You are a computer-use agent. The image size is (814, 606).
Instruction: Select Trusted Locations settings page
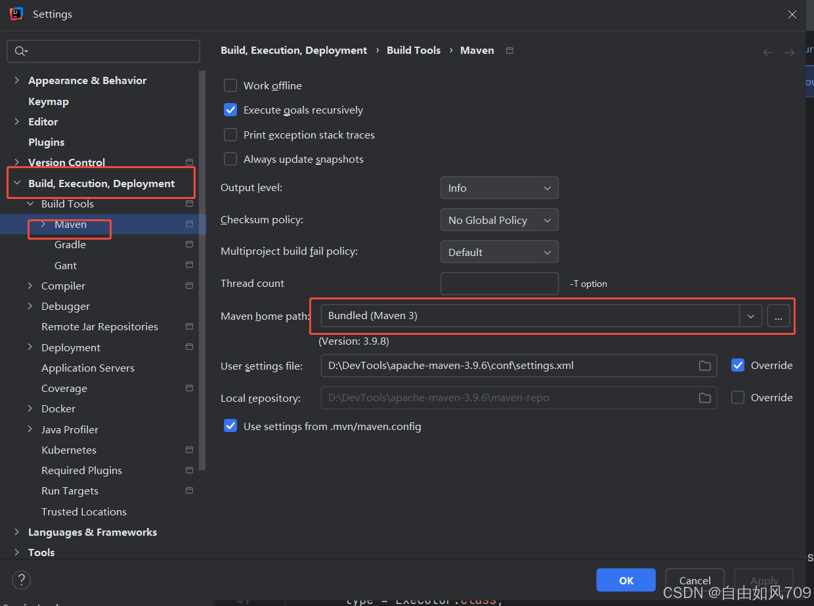click(x=84, y=511)
